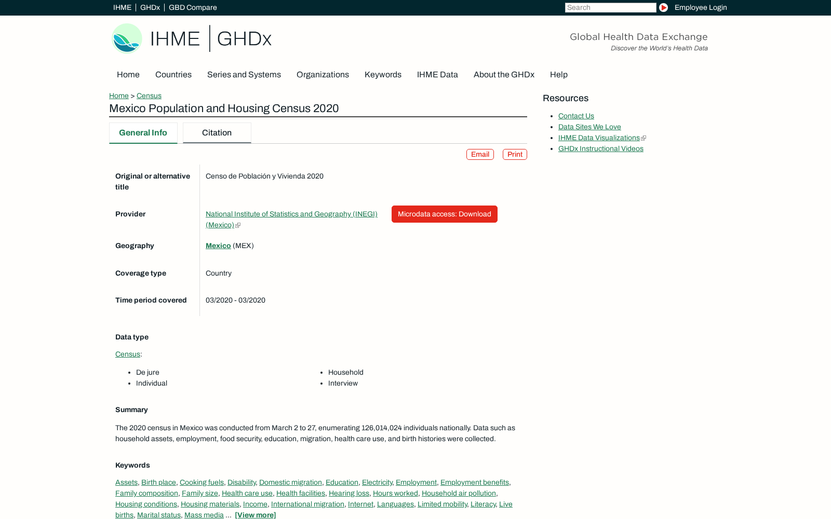Screen dimensions: 831x519
Task: Open the IHME Data menu
Action: coord(437,74)
